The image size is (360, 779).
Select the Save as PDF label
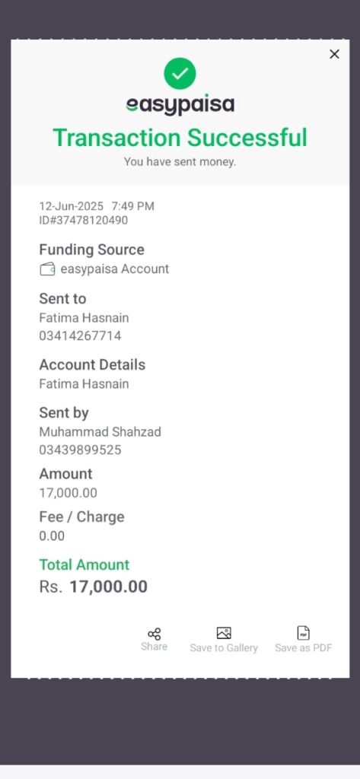click(304, 648)
